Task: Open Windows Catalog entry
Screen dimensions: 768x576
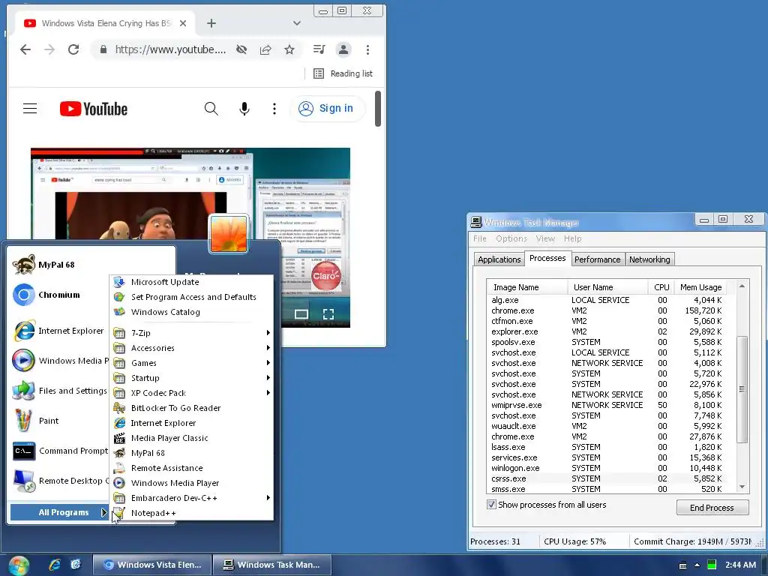Action: click(191, 312)
